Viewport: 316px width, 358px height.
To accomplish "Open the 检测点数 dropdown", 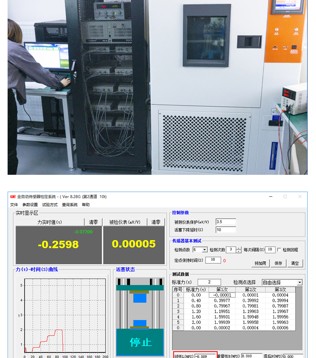I will click(x=204, y=250).
